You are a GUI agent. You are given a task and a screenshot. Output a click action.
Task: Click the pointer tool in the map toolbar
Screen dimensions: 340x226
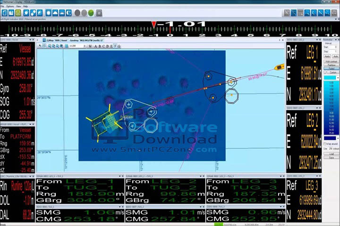tap(40, 46)
